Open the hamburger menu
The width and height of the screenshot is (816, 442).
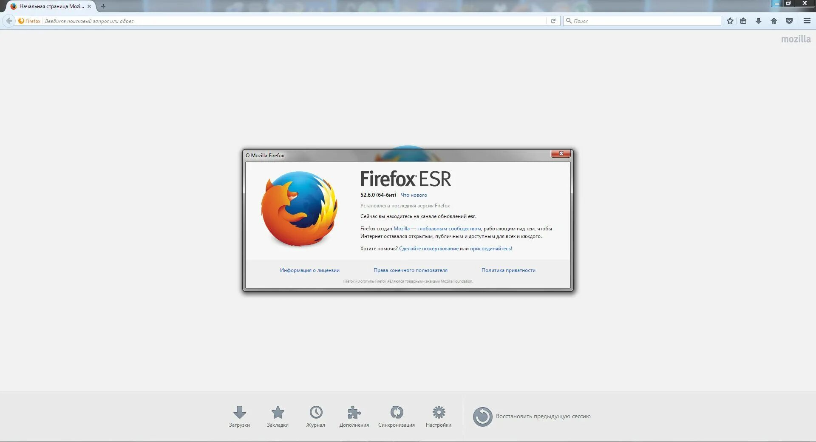tap(807, 21)
